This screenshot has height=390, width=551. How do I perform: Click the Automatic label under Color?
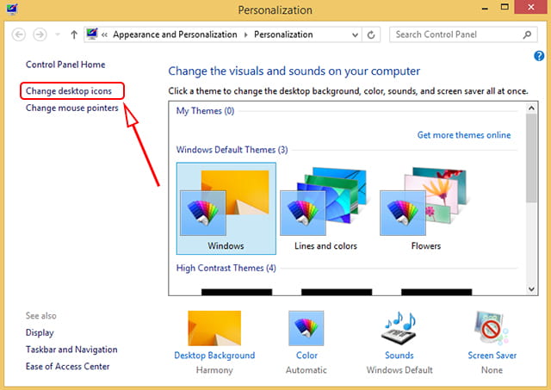tap(306, 370)
